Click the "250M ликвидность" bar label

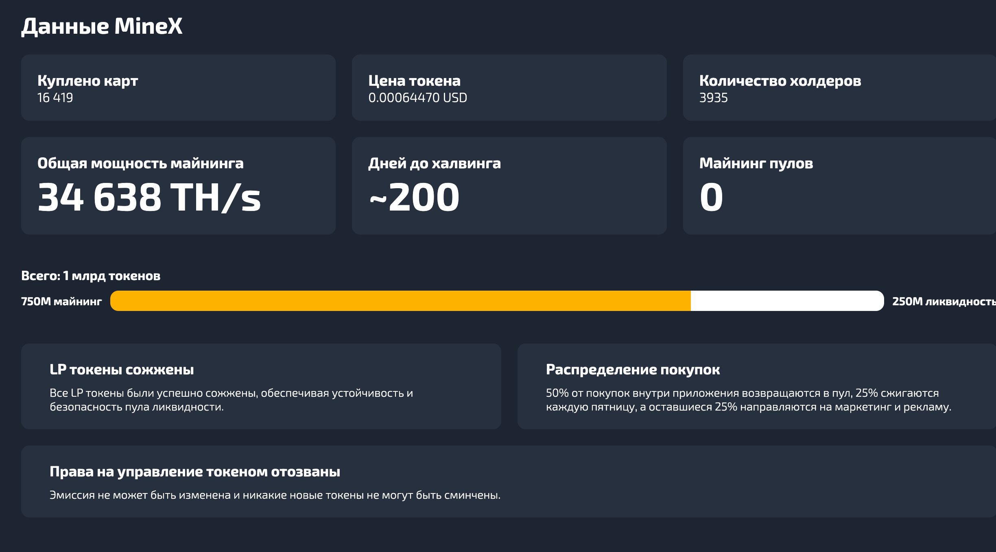943,302
